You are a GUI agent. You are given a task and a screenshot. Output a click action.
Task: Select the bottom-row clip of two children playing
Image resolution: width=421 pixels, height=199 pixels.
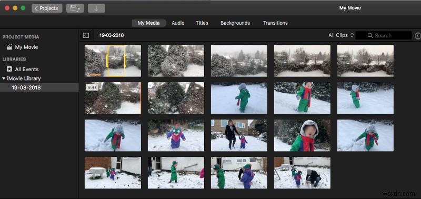pos(239,173)
